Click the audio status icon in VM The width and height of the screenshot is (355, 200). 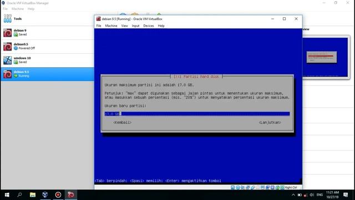242,188
